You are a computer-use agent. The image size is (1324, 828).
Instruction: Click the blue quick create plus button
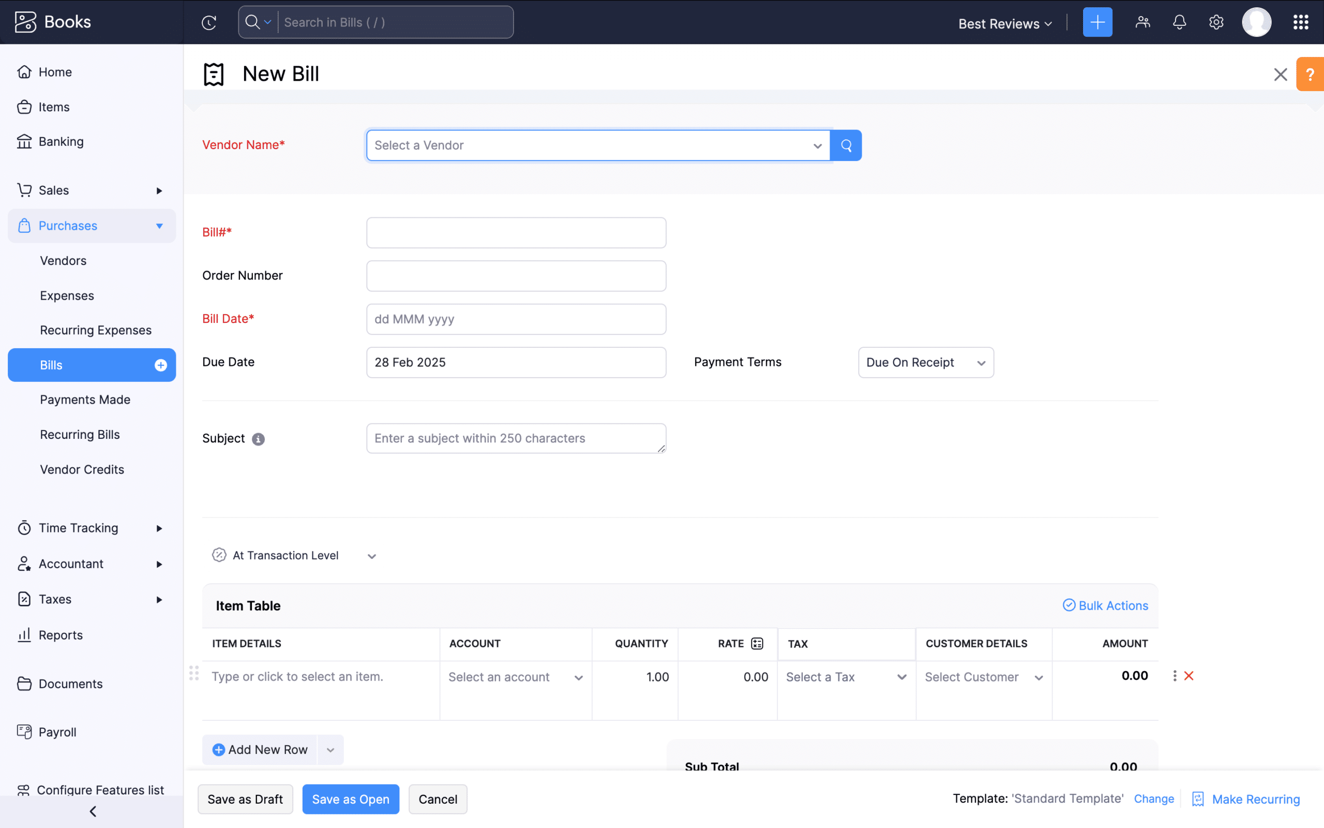(x=1097, y=22)
